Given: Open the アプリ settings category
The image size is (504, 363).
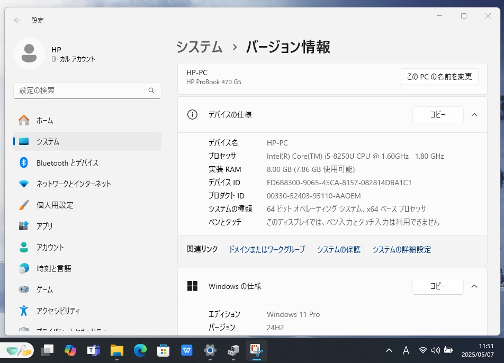Looking at the screenshot, I should click(87, 226).
